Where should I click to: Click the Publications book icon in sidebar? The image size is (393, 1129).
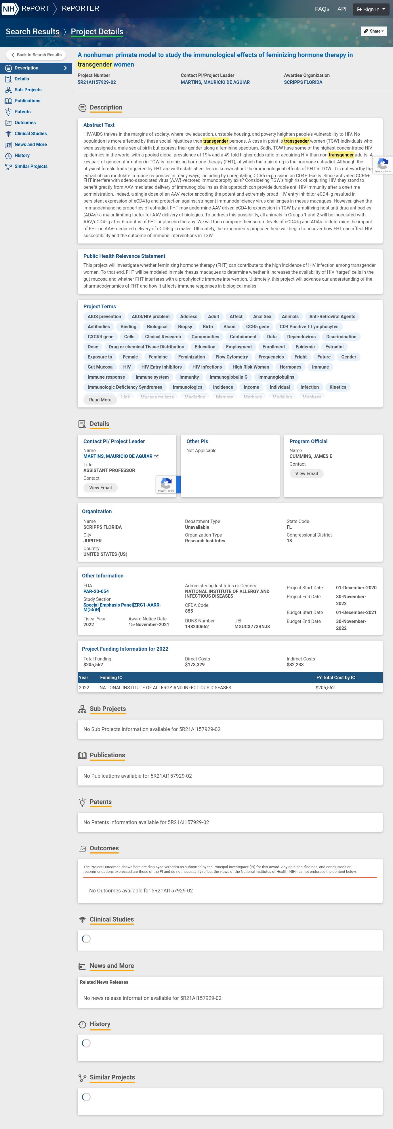[x=8, y=101]
